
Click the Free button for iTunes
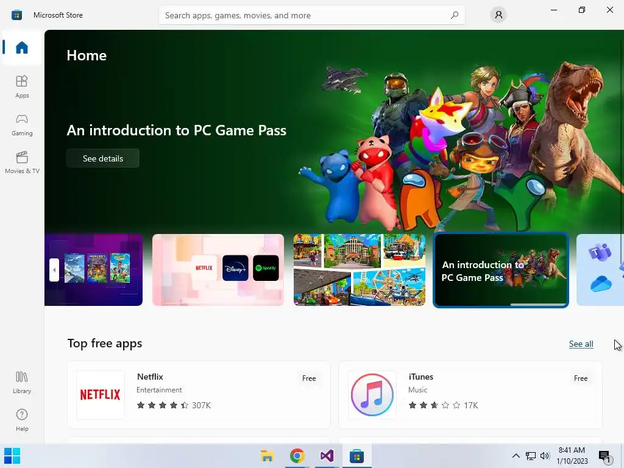(x=581, y=378)
